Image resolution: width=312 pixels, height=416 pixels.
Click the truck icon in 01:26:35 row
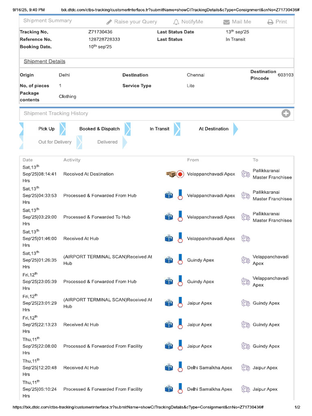(245, 260)
